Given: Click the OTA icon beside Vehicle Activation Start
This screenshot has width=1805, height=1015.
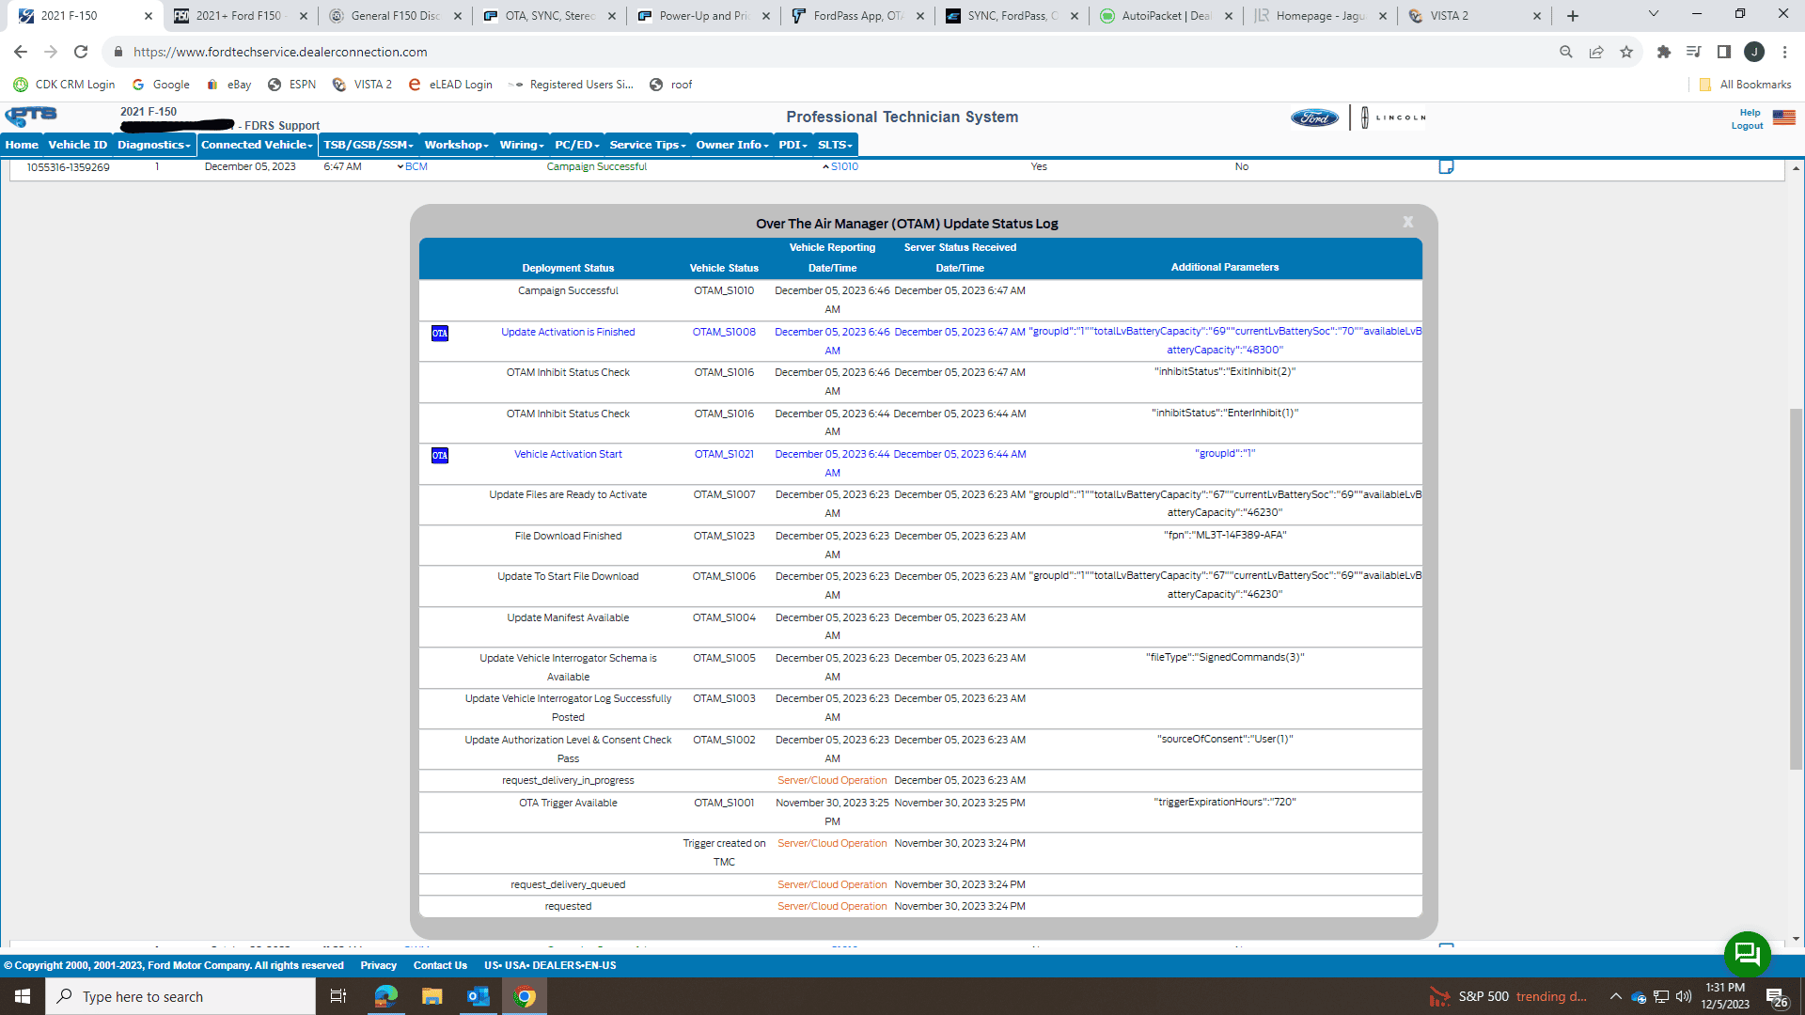Looking at the screenshot, I should point(439,455).
